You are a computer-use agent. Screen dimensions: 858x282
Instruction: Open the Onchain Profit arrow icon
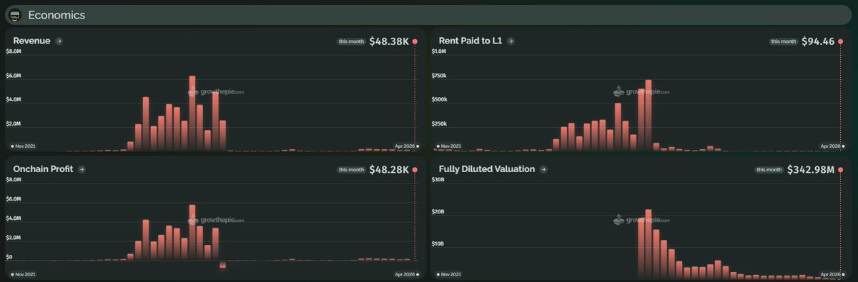click(x=82, y=169)
